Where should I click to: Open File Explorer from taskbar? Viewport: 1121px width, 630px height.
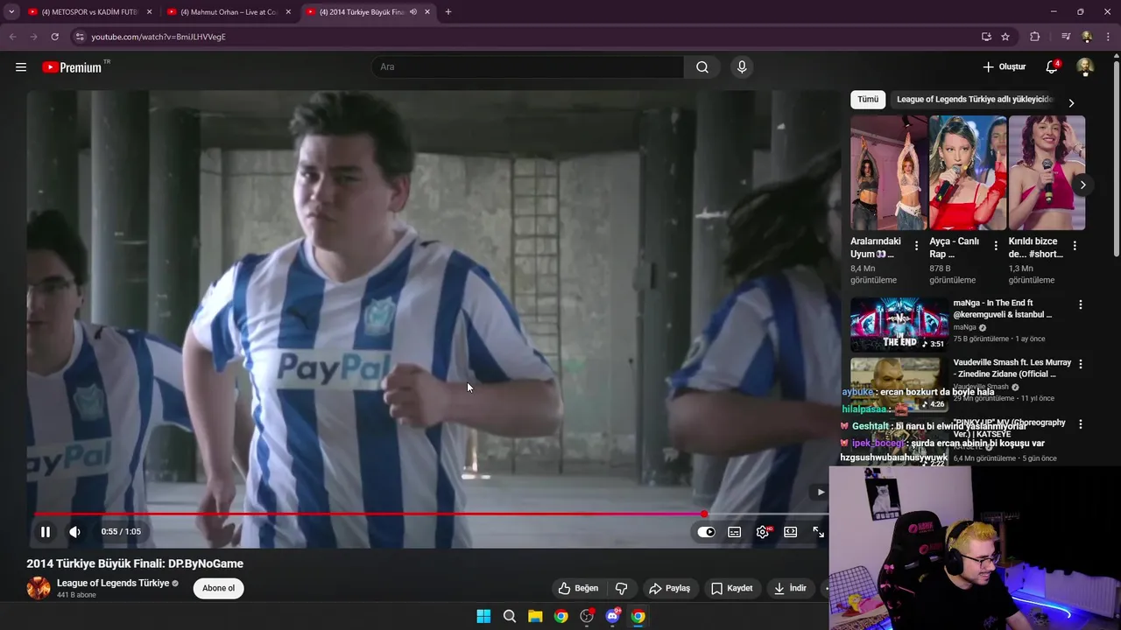(535, 616)
